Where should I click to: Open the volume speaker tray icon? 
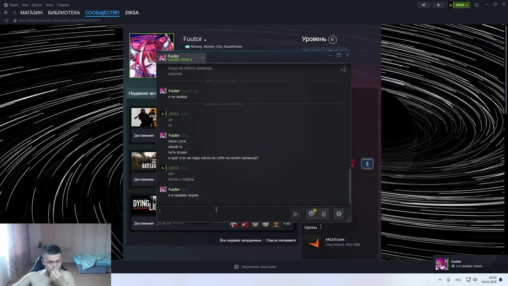point(475,280)
